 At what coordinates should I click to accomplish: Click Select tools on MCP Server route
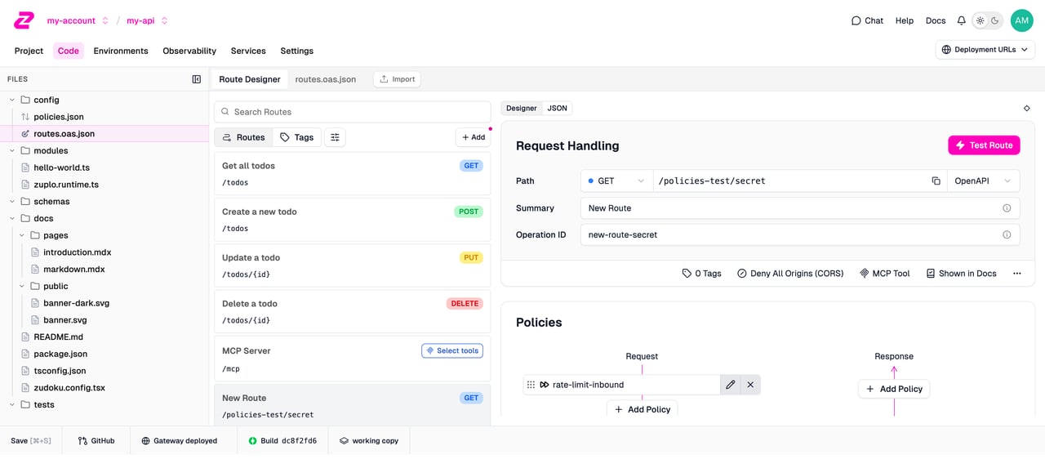452,350
